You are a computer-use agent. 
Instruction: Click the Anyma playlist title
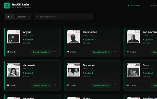click(27, 32)
